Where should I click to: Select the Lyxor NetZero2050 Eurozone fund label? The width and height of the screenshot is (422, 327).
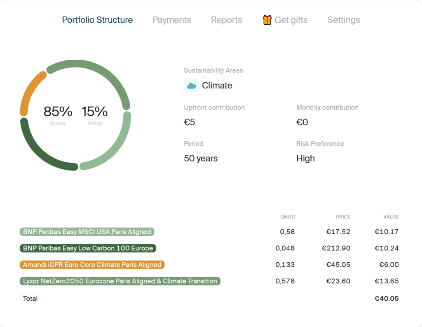[120, 281]
